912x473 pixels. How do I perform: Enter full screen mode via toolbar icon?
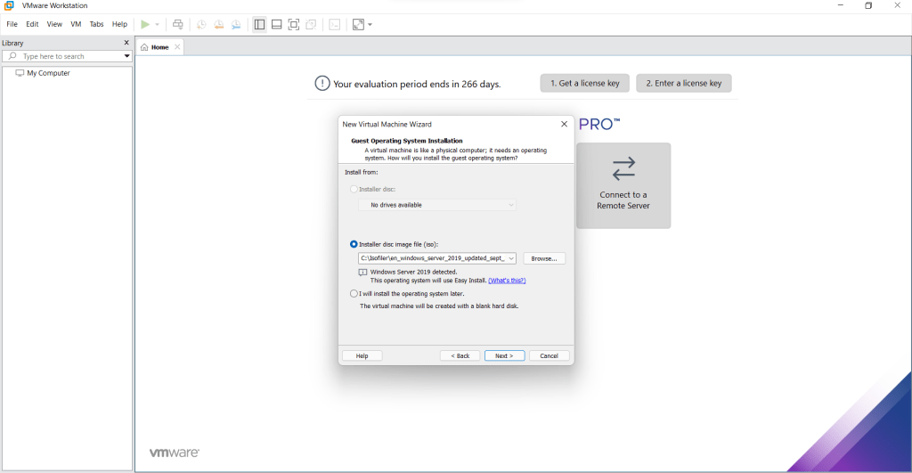click(293, 24)
